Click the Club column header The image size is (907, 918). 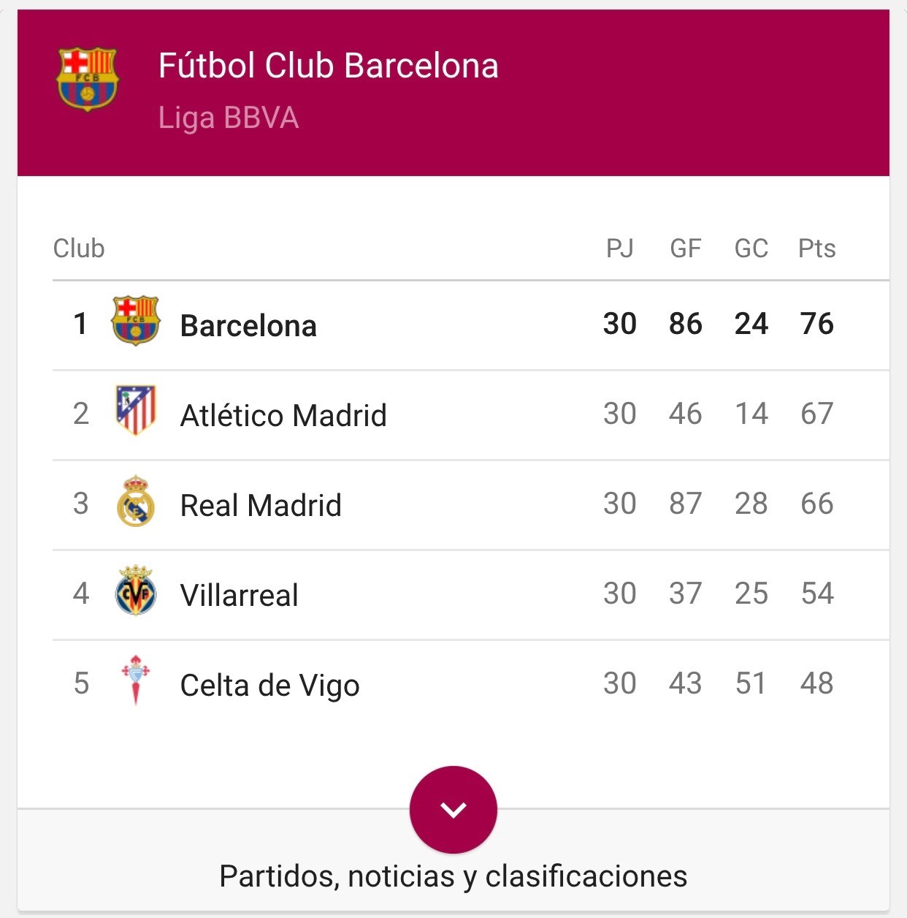(79, 249)
